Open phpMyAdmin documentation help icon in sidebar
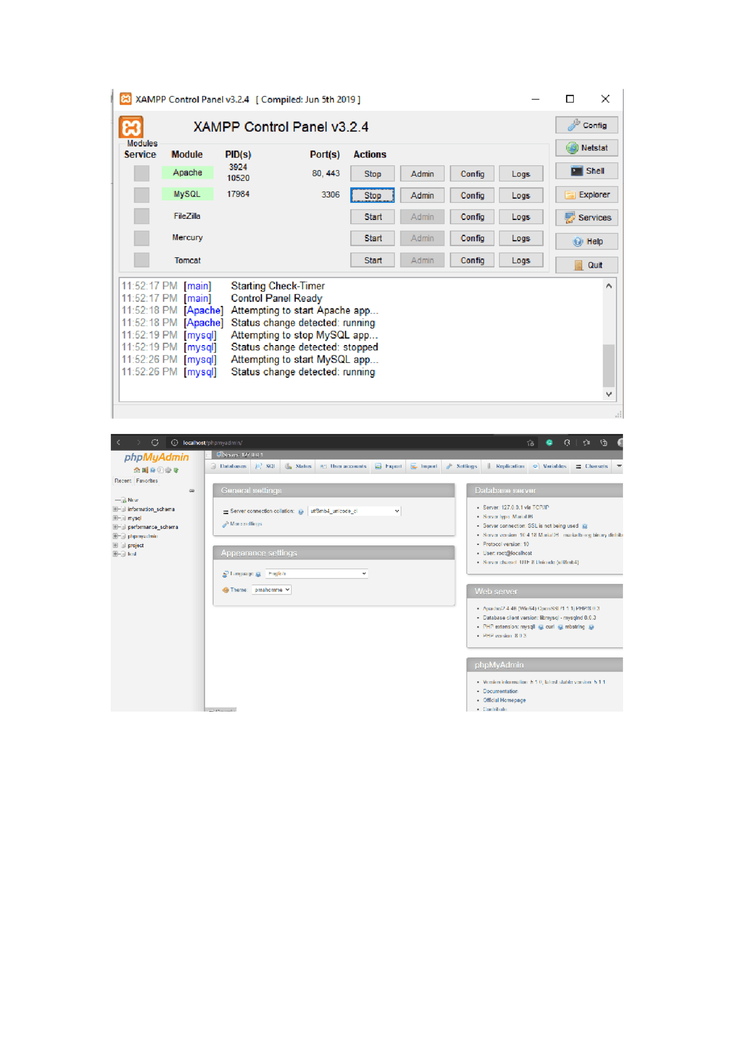Viewport: 735px width, 1040px height. (x=153, y=470)
